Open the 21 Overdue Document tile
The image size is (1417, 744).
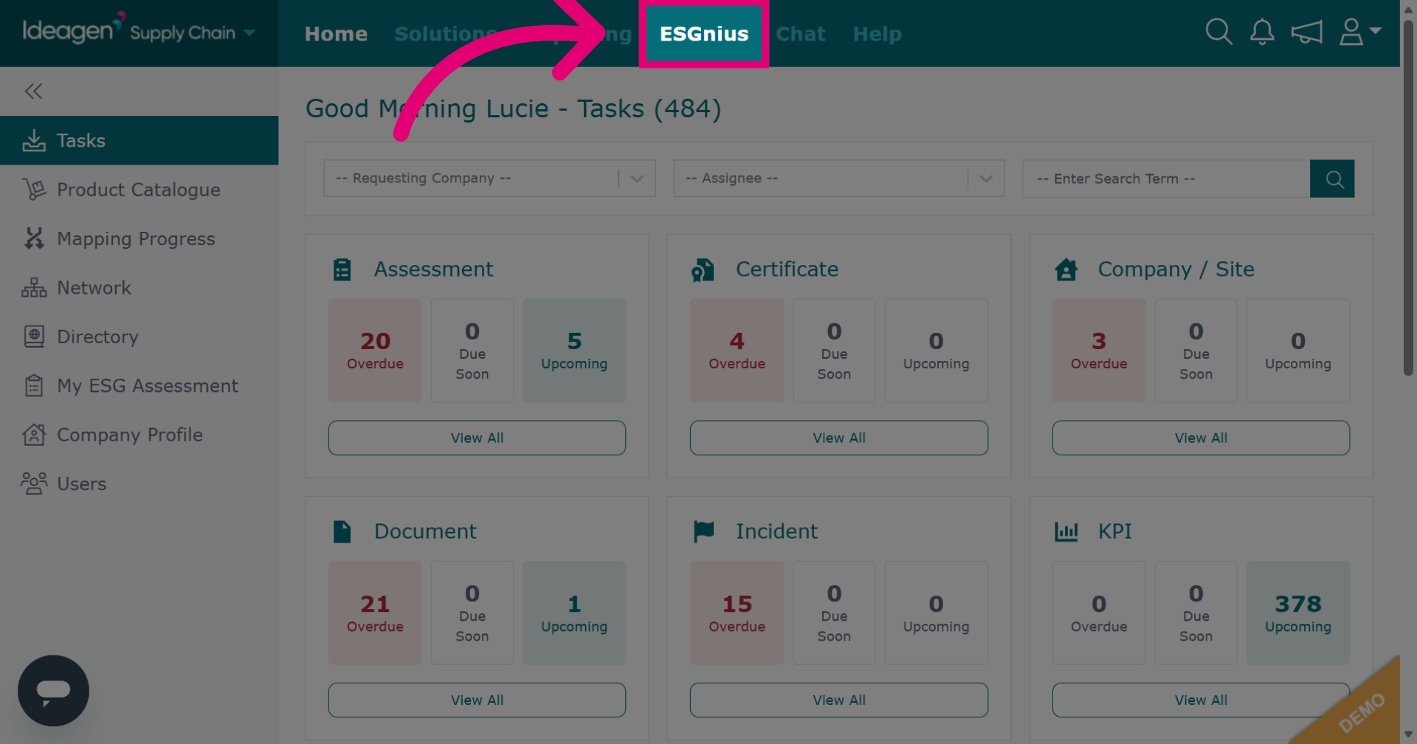(x=375, y=613)
